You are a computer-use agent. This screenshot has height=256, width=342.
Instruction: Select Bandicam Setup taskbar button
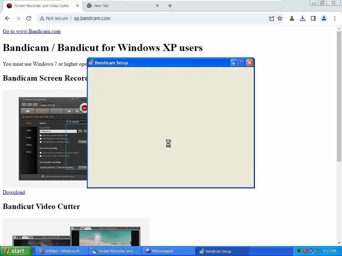222,251
